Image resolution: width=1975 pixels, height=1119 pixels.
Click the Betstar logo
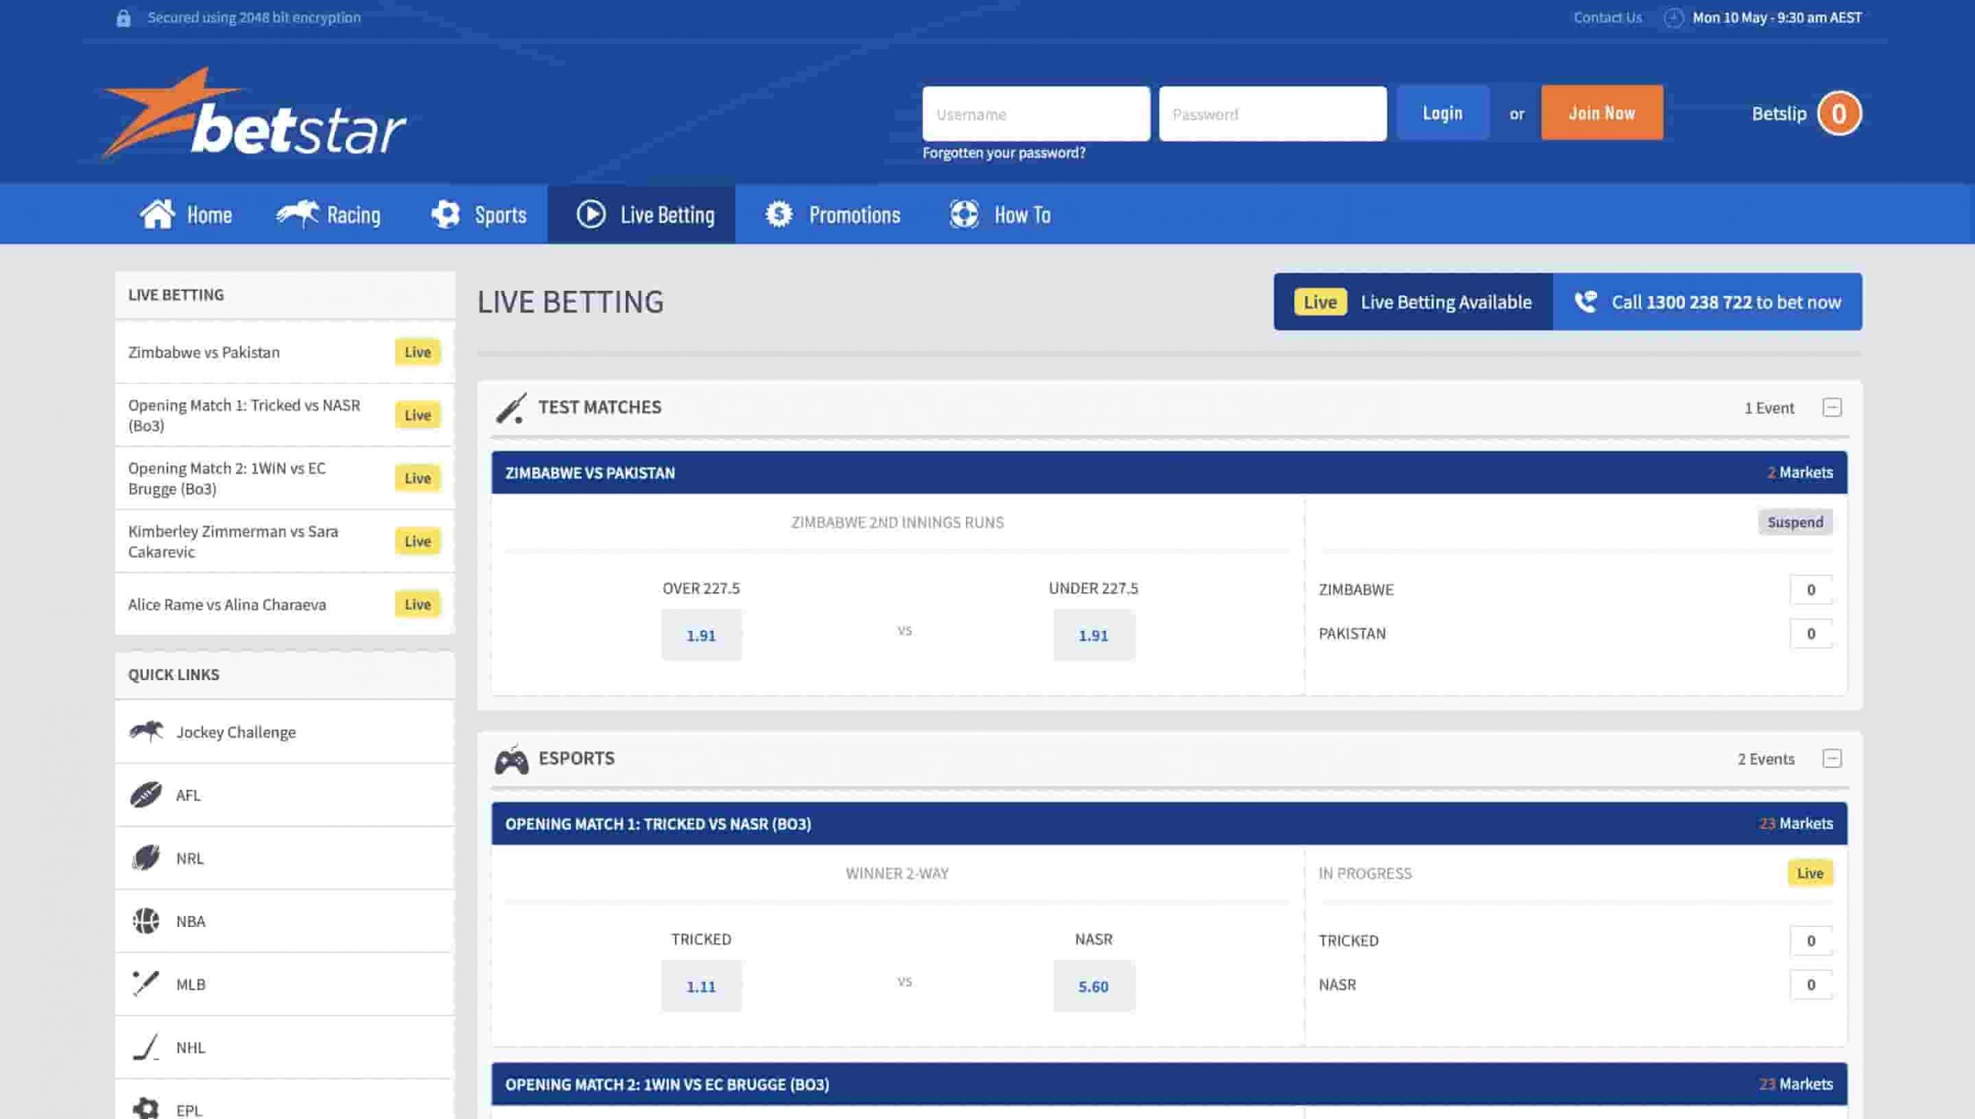(255, 114)
